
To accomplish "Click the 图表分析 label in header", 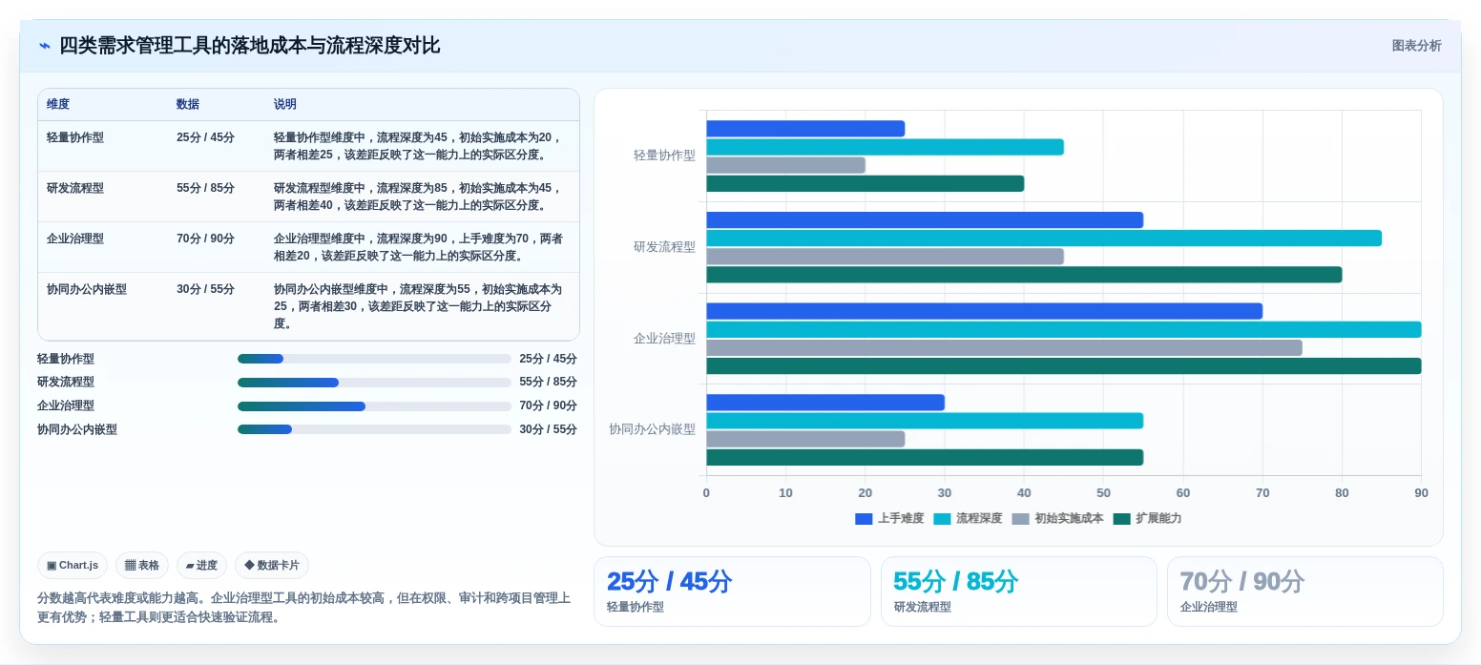I will [1416, 46].
